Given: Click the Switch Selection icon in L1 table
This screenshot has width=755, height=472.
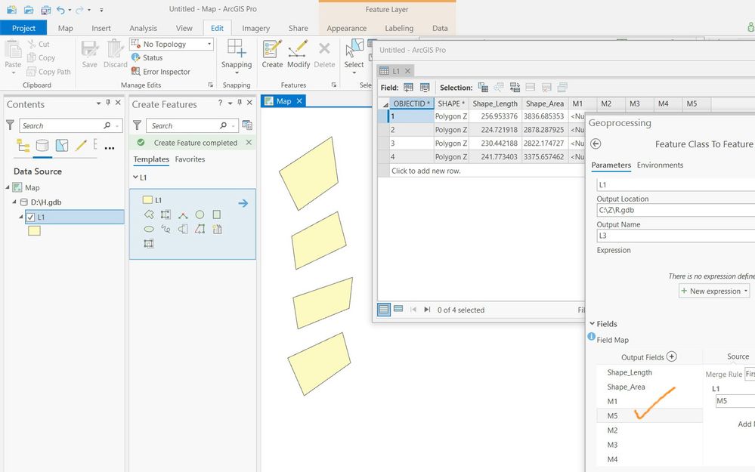Looking at the screenshot, I should 515,87.
